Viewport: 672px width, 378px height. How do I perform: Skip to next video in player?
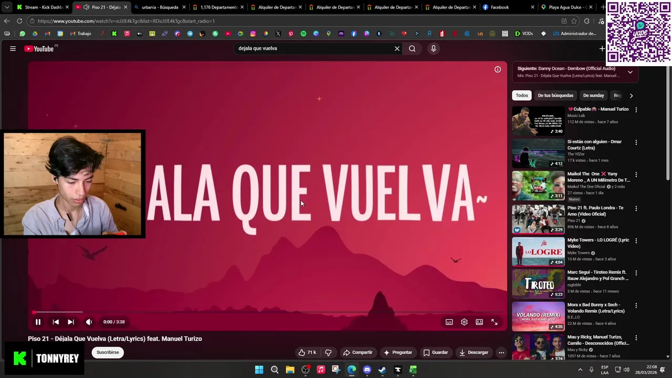pyautogui.click(x=71, y=322)
